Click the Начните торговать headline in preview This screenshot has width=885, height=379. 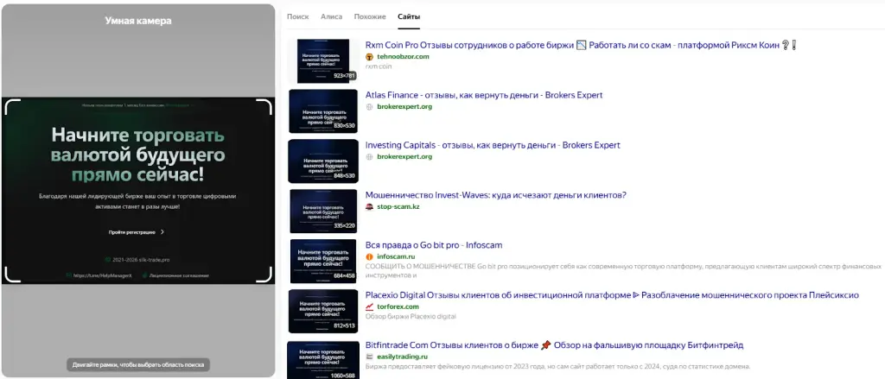click(137, 154)
